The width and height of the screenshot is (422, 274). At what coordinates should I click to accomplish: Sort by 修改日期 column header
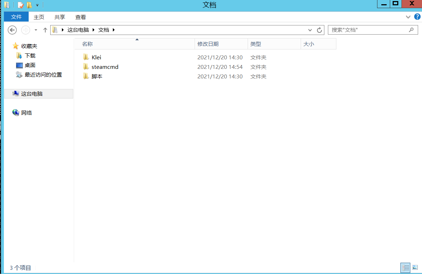click(x=208, y=44)
